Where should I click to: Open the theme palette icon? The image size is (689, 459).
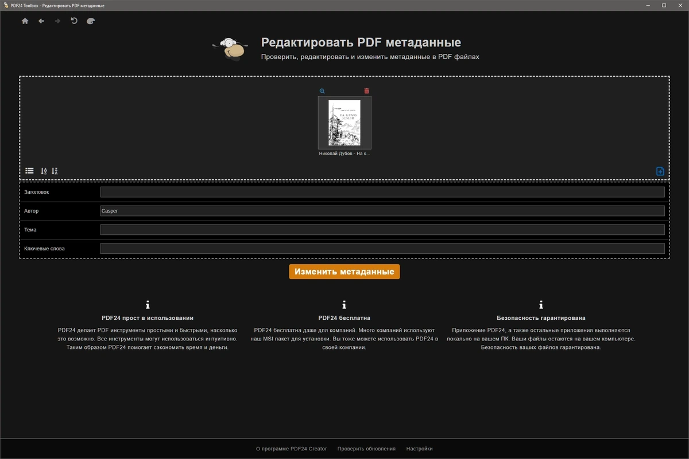point(91,21)
